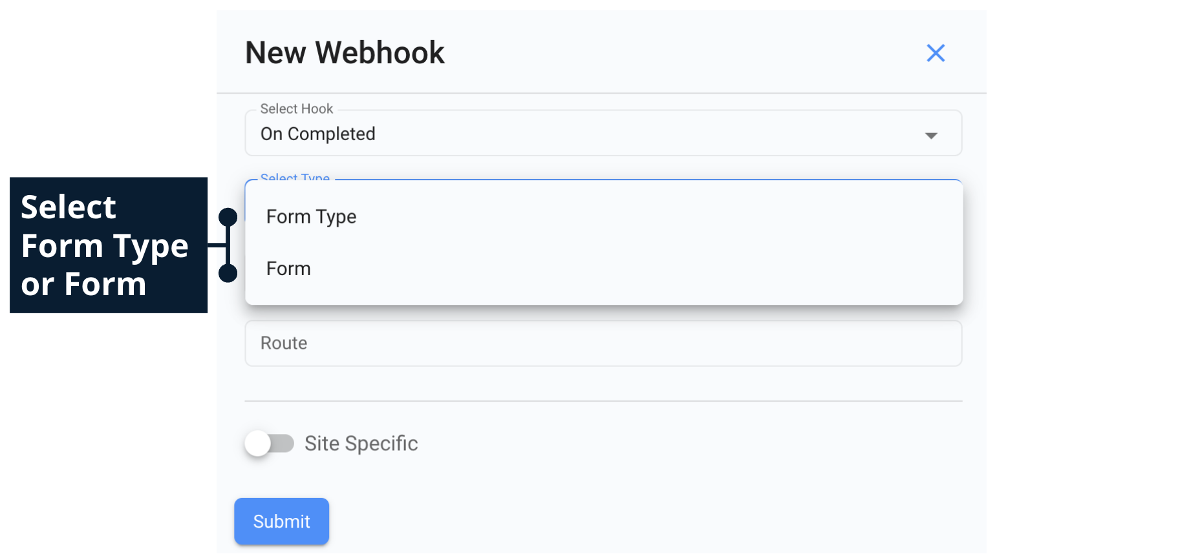Close the New Webhook dialog

click(x=936, y=53)
